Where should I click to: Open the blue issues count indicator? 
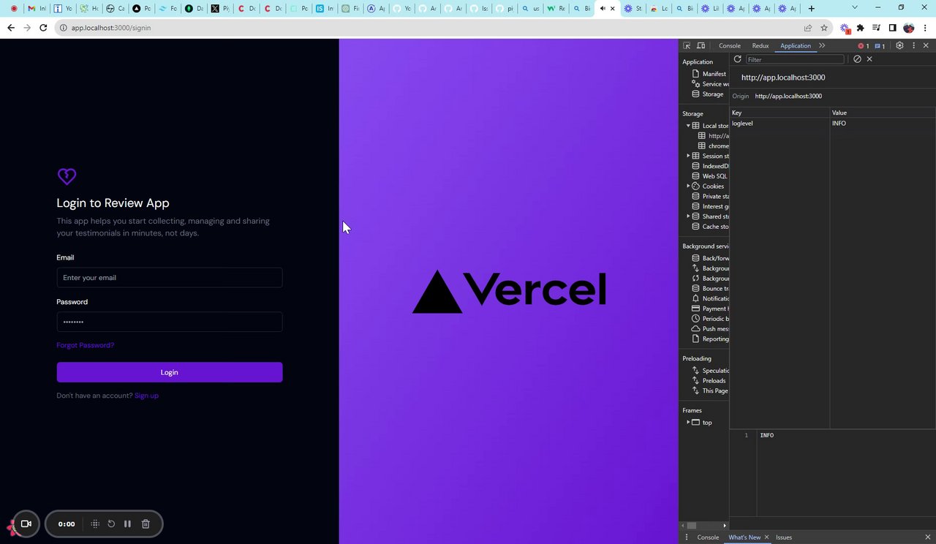click(880, 46)
